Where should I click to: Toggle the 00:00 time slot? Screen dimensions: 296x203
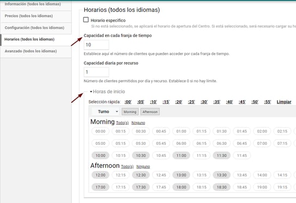pyautogui.click(x=100, y=131)
